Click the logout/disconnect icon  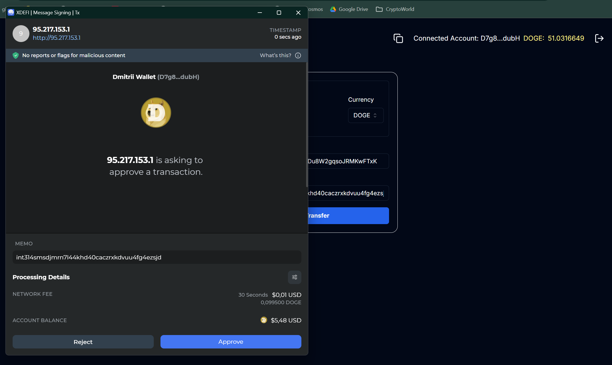[x=599, y=38]
